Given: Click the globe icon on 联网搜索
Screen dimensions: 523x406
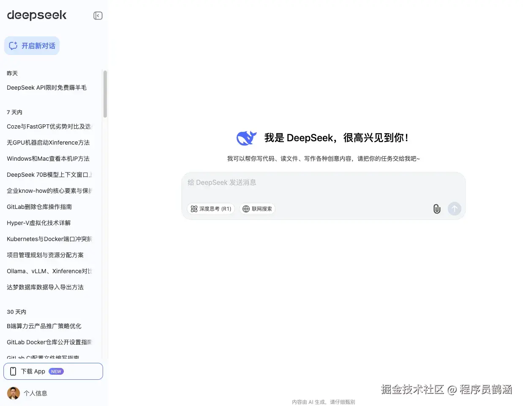Looking at the screenshot, I should coord(246,208).
